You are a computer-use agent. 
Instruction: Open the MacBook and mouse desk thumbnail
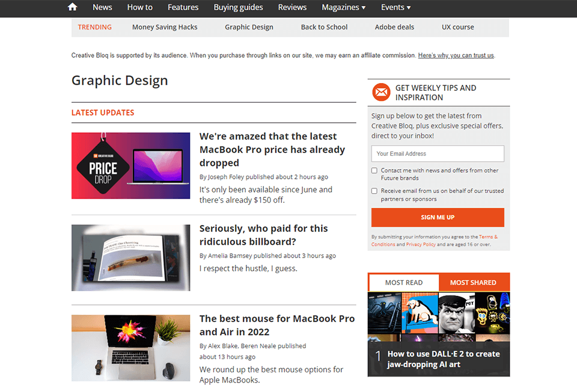(130, 348)
